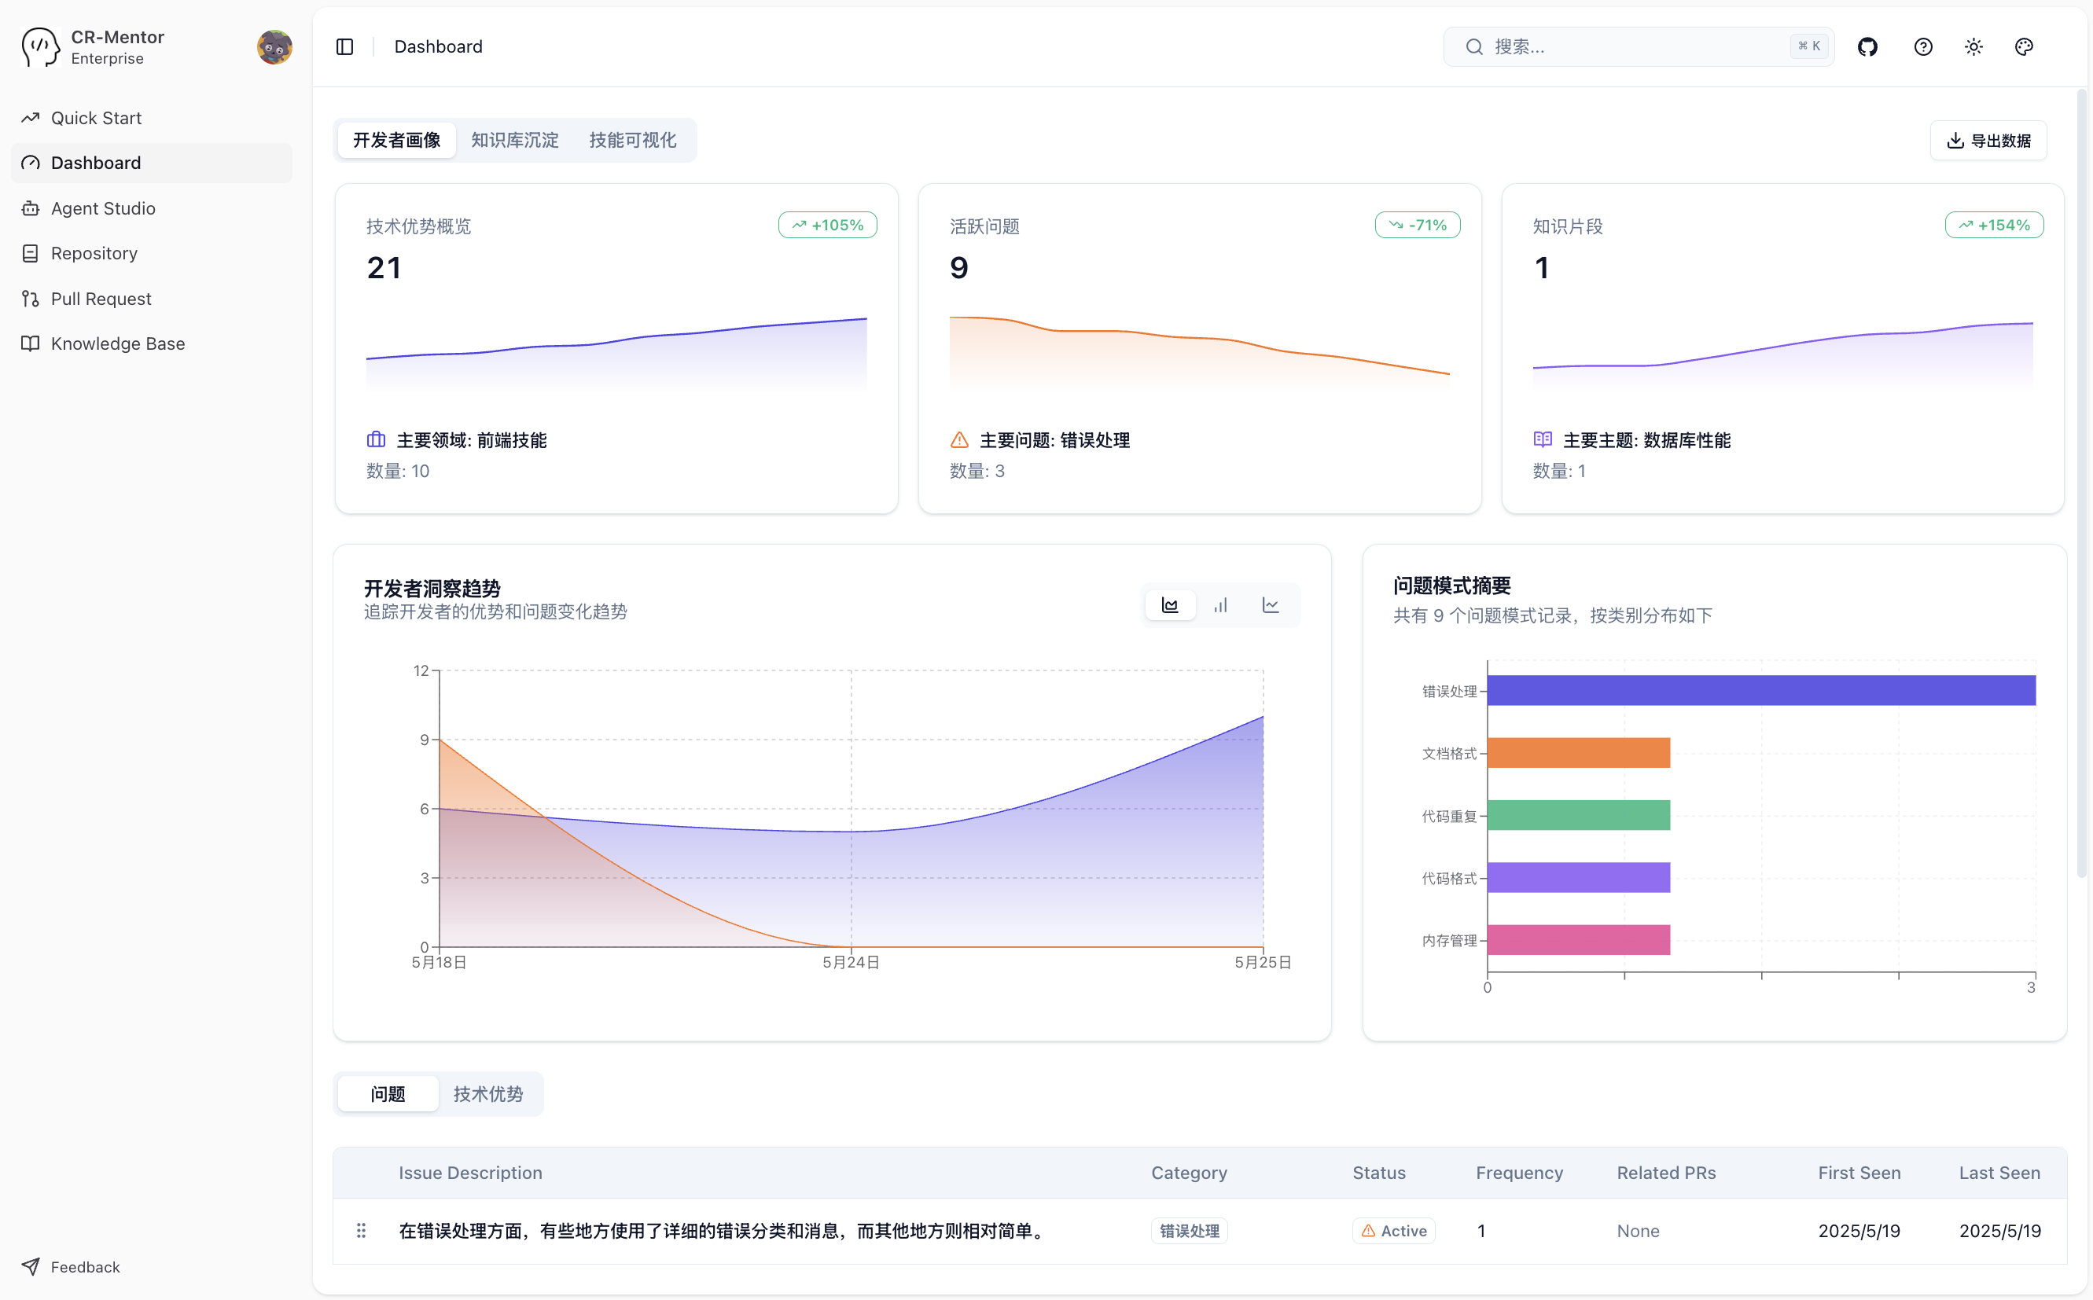Click the 导出数据 export button

pos(1988,140)
